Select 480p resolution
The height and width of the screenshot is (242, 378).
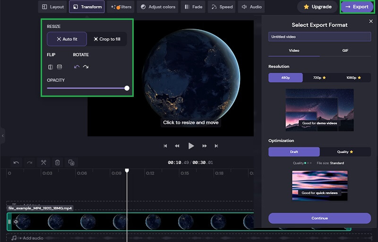coord(285,78)
